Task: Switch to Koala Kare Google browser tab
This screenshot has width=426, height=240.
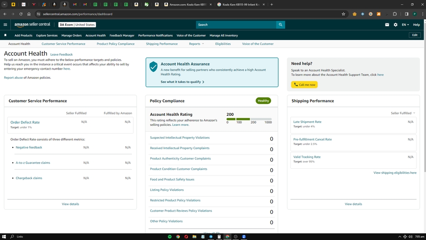Action: (241, 4)
